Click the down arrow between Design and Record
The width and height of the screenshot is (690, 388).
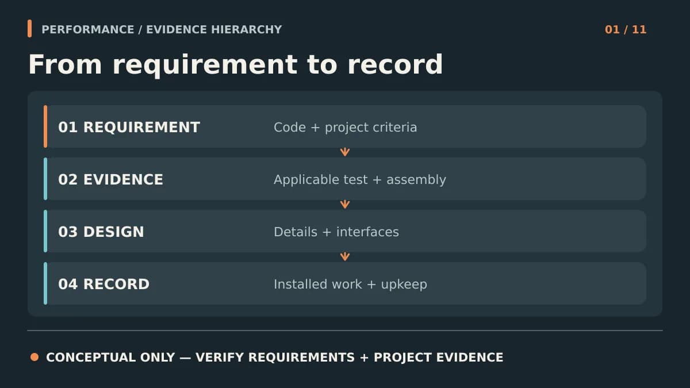(x=345, y=257)
